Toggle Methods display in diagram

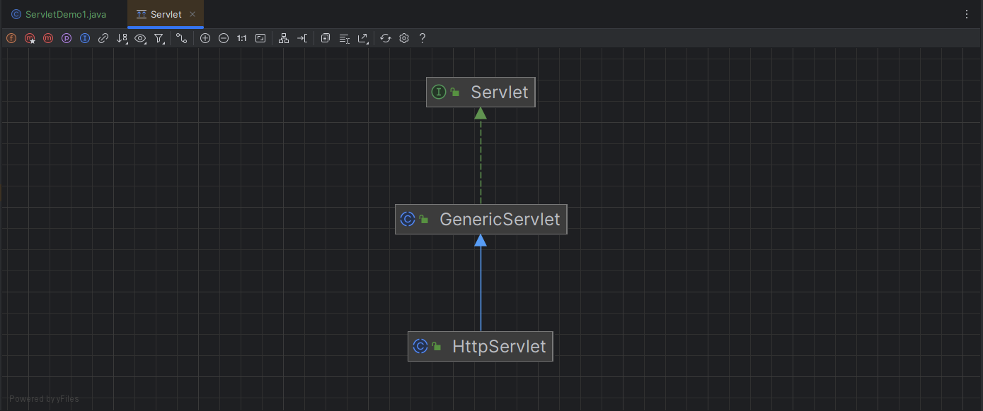(48, 38)
